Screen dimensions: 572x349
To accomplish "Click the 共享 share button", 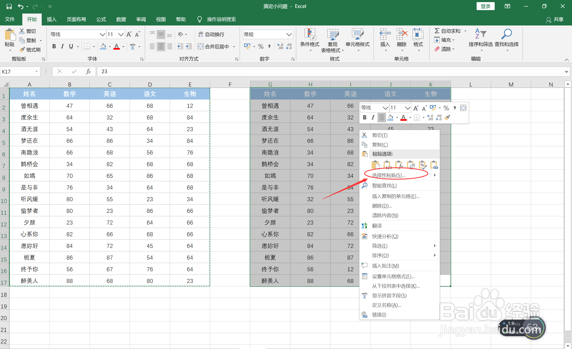I will coord(555,20).
